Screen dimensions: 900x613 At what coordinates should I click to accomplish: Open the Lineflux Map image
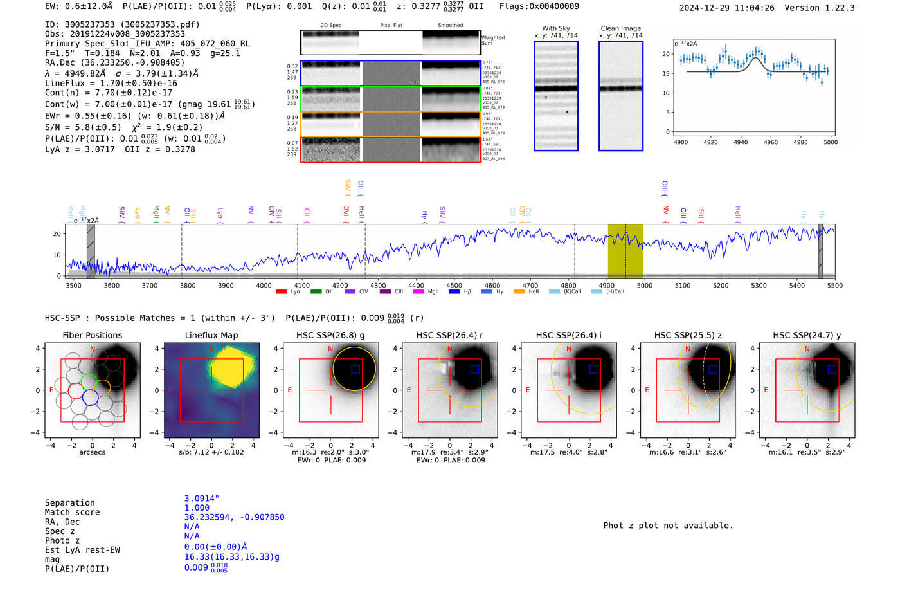212,390
